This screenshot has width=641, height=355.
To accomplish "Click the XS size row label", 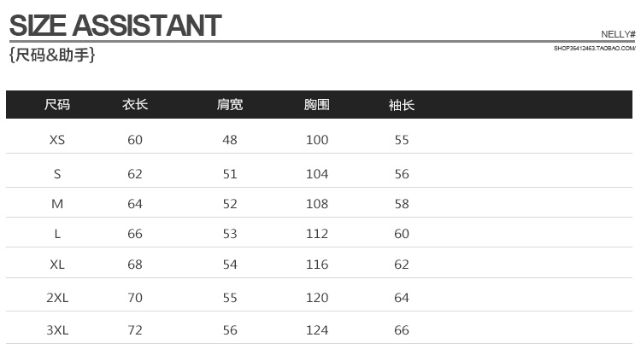I will [x=57, y=140].
